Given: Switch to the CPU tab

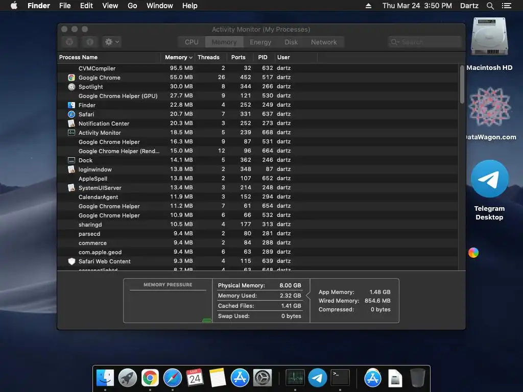Looking at the screenshot, I should coord(192,42).
